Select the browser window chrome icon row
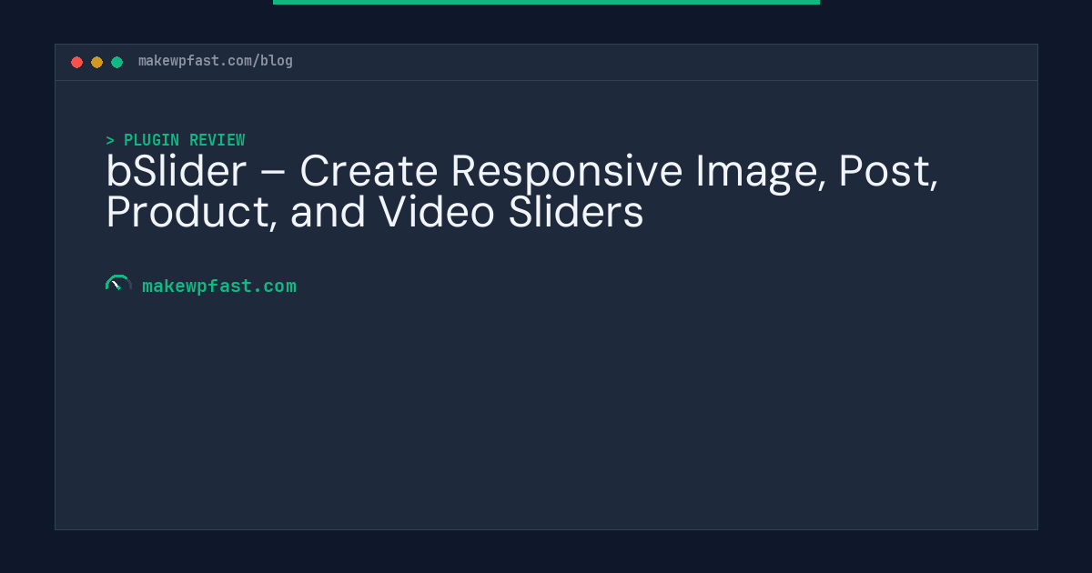The height and width of the screenshot is (573, 1092). coord(96,62)
